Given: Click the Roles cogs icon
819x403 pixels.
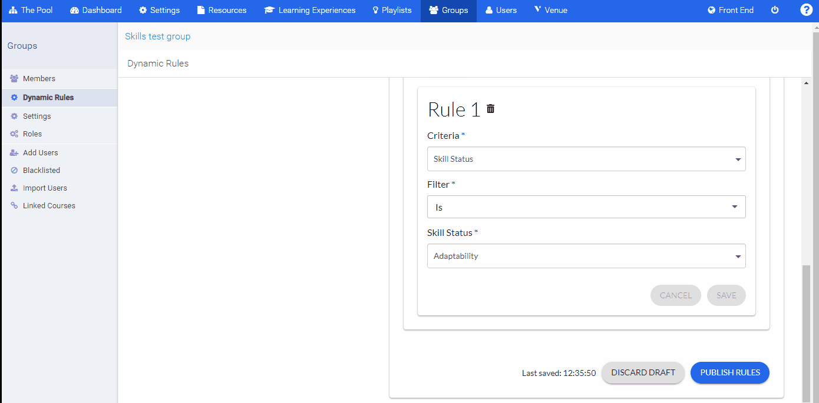Looking at the screenshot, I should pyautogui.click(x=14, y=134).
